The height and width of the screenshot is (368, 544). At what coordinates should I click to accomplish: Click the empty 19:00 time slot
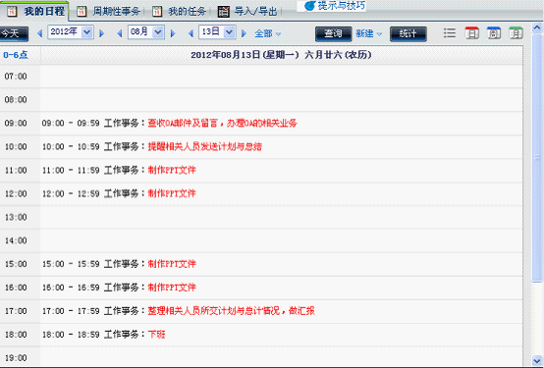(282, 357)
